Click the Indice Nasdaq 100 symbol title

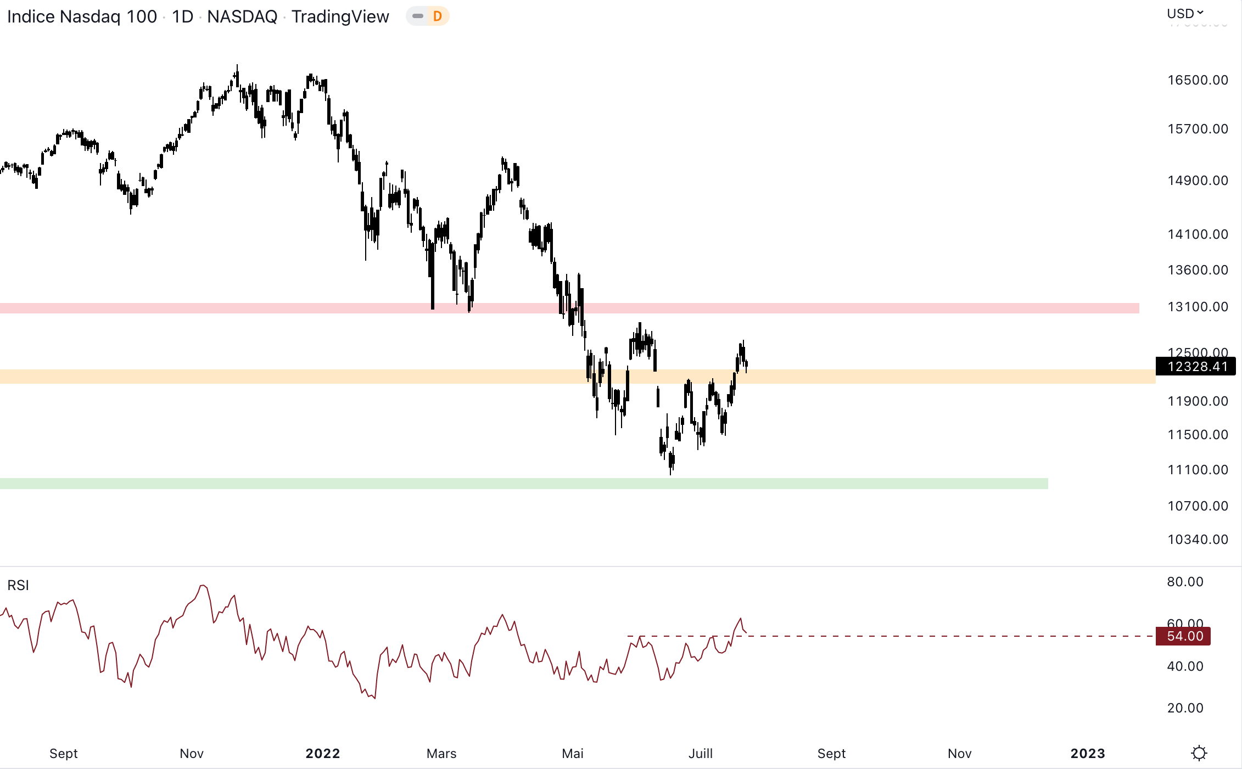[82, 16]
